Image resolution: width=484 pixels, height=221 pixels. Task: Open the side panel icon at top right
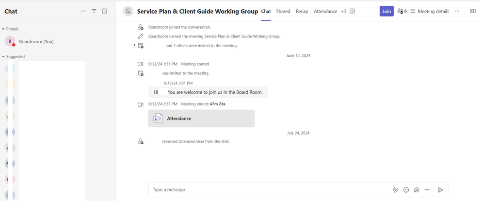pos(473,11)
